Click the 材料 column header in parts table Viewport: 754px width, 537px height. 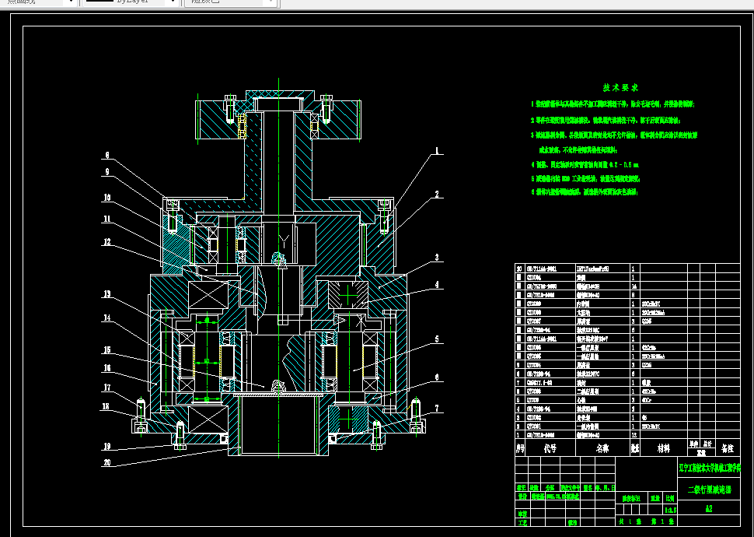click(664, 448)
